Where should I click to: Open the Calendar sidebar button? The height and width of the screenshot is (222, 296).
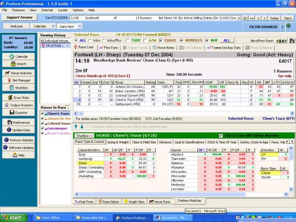click(x=18, y=56)
